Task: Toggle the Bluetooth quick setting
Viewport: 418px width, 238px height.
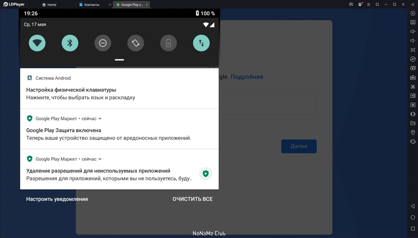Action: pyautogui.click(x=70, y=43)
